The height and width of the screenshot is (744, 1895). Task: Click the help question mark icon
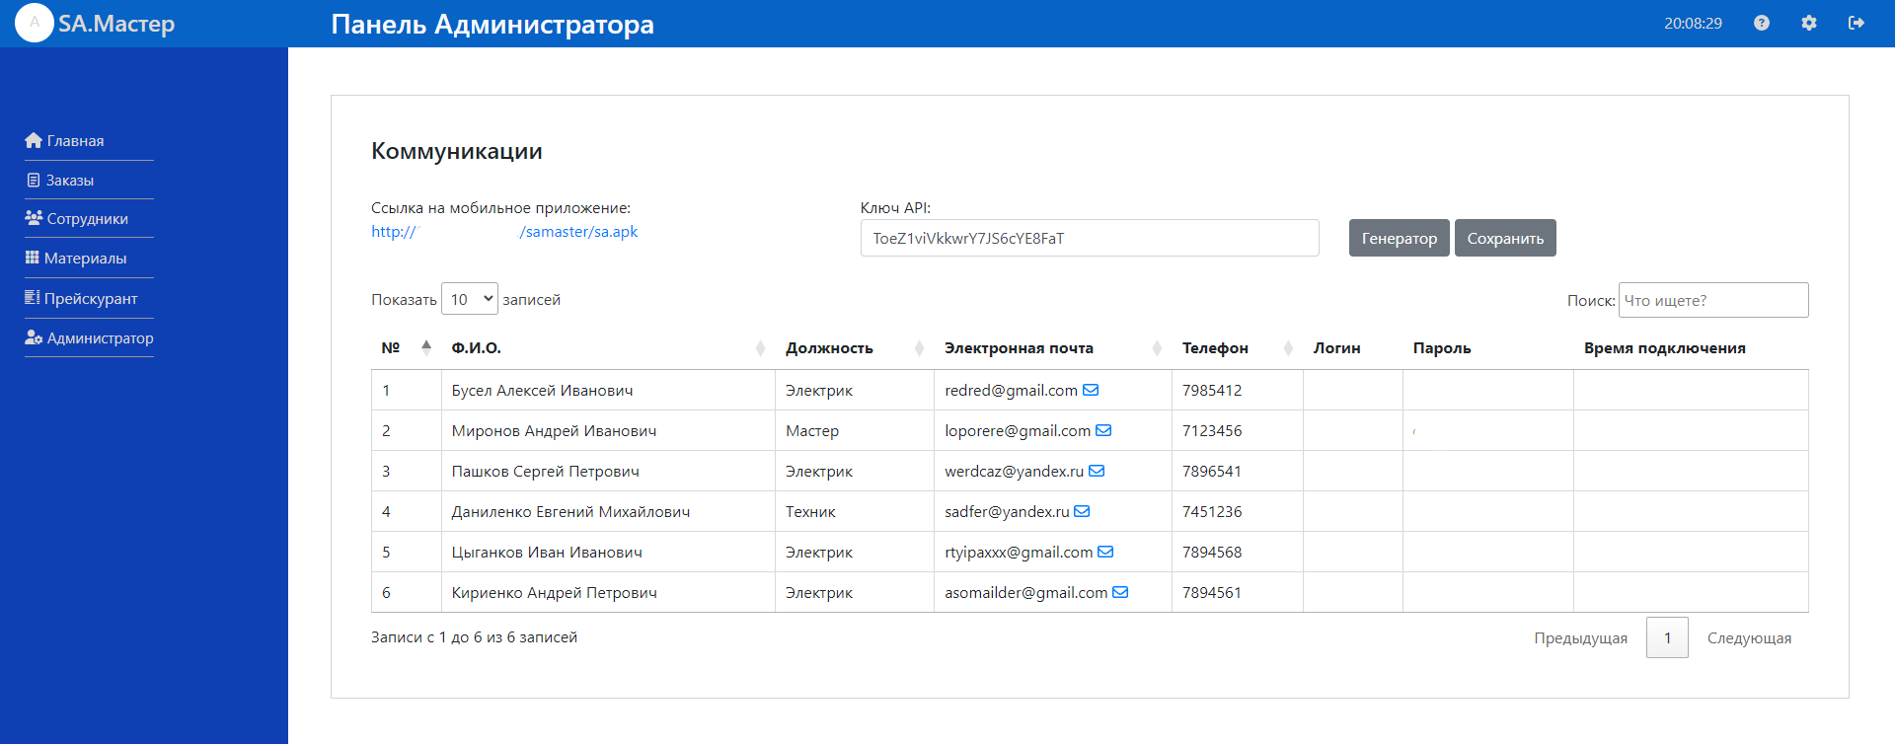point(1762,23)
